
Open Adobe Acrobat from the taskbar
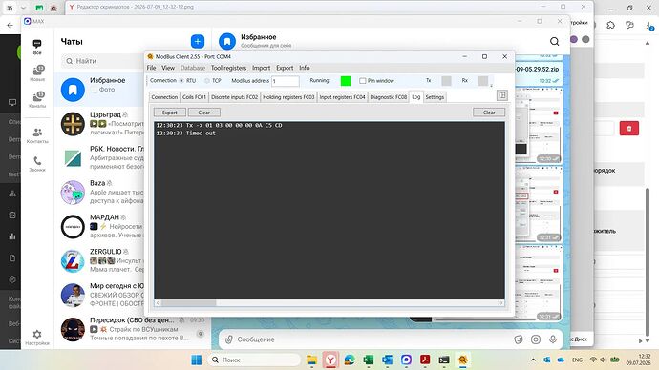click(x=425, y=360)
